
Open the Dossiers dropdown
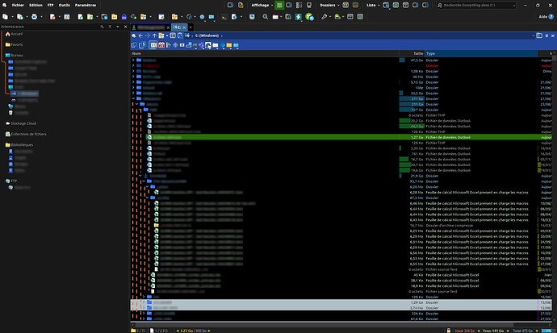329,5
